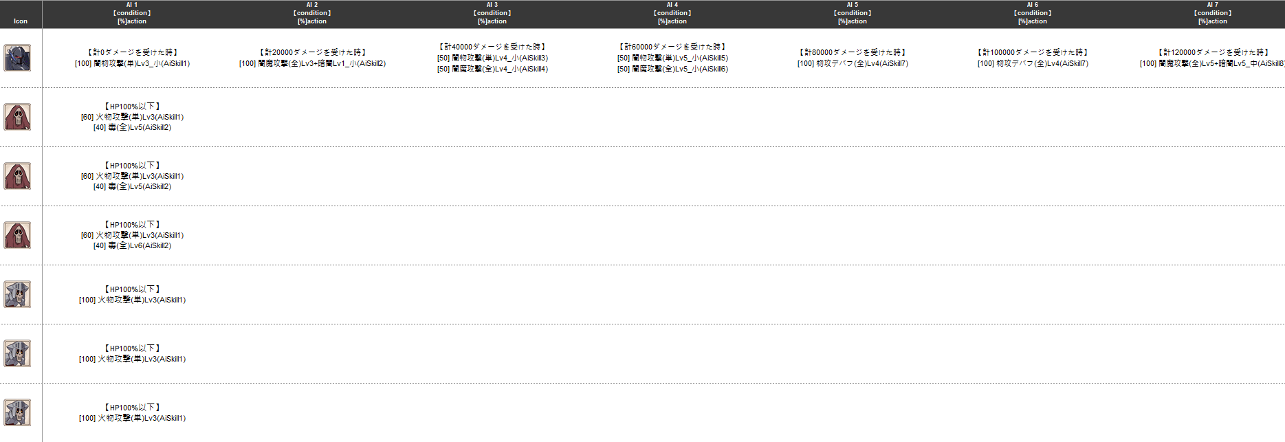The height and width of the screenshot is (442, 1285).
Task: Click the 計120000ダメージを受けた時 condition text
Action: (1213, 52)
